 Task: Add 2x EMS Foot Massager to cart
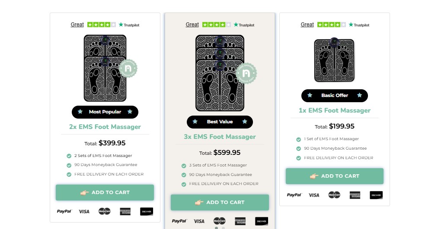[105, 192]
